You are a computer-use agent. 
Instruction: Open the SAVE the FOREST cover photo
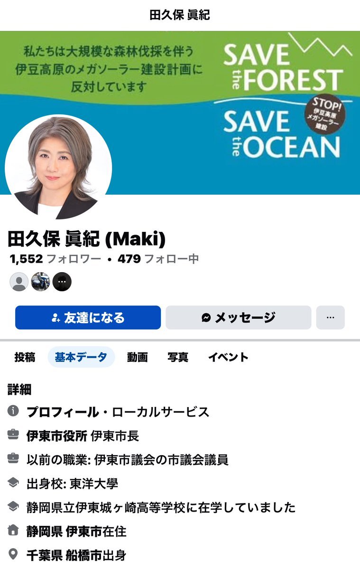(180, 113)
